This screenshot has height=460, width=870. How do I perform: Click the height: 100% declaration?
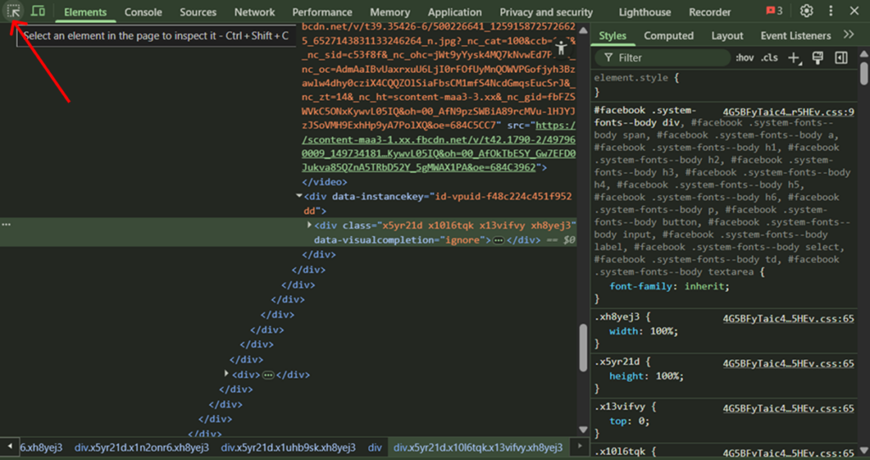click(647, 376)
